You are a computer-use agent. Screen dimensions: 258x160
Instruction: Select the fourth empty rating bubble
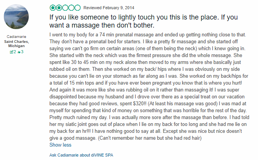[71, 8]
